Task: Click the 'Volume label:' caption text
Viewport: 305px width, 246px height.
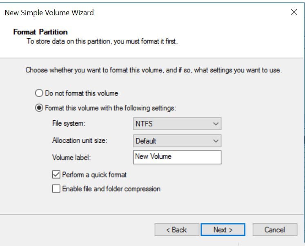Action: [x=71, y=157]
